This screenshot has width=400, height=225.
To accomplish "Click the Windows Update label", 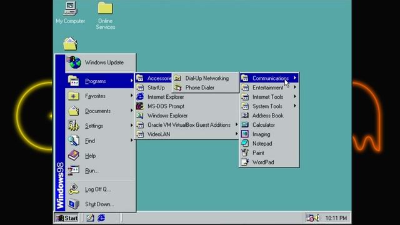I will (x=104, y=62).
